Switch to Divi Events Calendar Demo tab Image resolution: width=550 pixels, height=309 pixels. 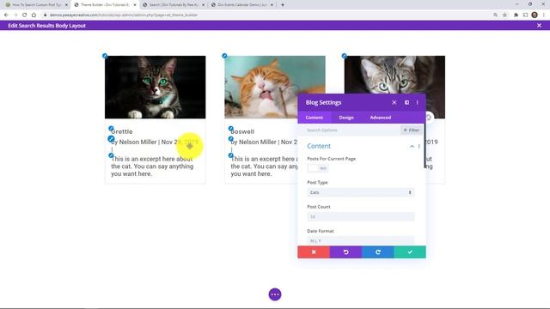pyautogui.click(x=242, y=5)
